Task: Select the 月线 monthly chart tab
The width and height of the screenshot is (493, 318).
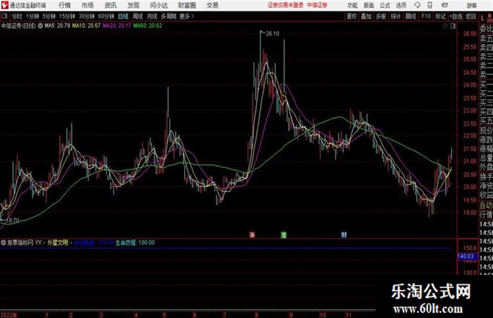Action: [x=152, y=16]
